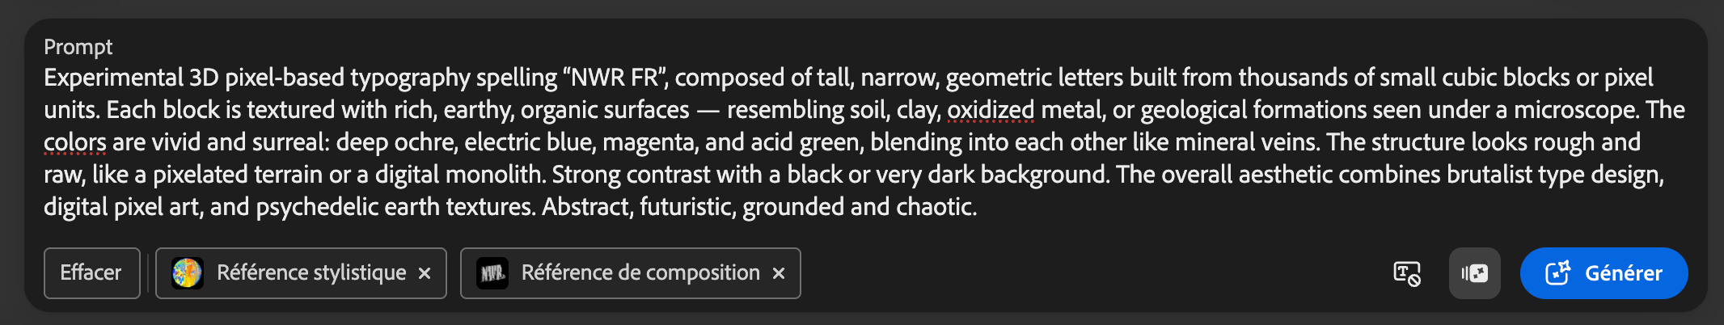
Task: Click the Effacer button
Action: click(x=91, y=273)
